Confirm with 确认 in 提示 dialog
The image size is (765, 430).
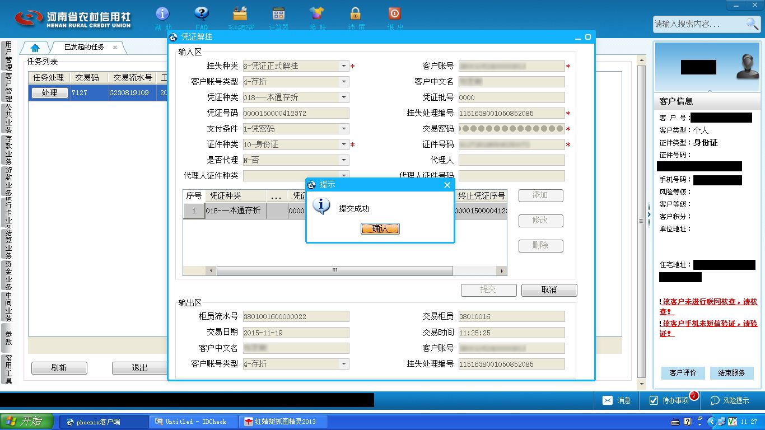tap(380, 228)
